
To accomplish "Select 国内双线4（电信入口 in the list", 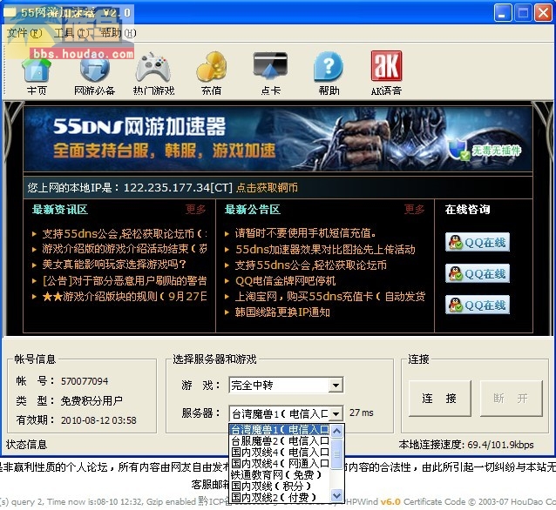I will pos(280,453).
